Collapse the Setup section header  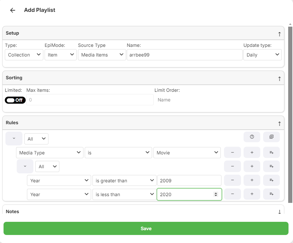pos(279,34)
